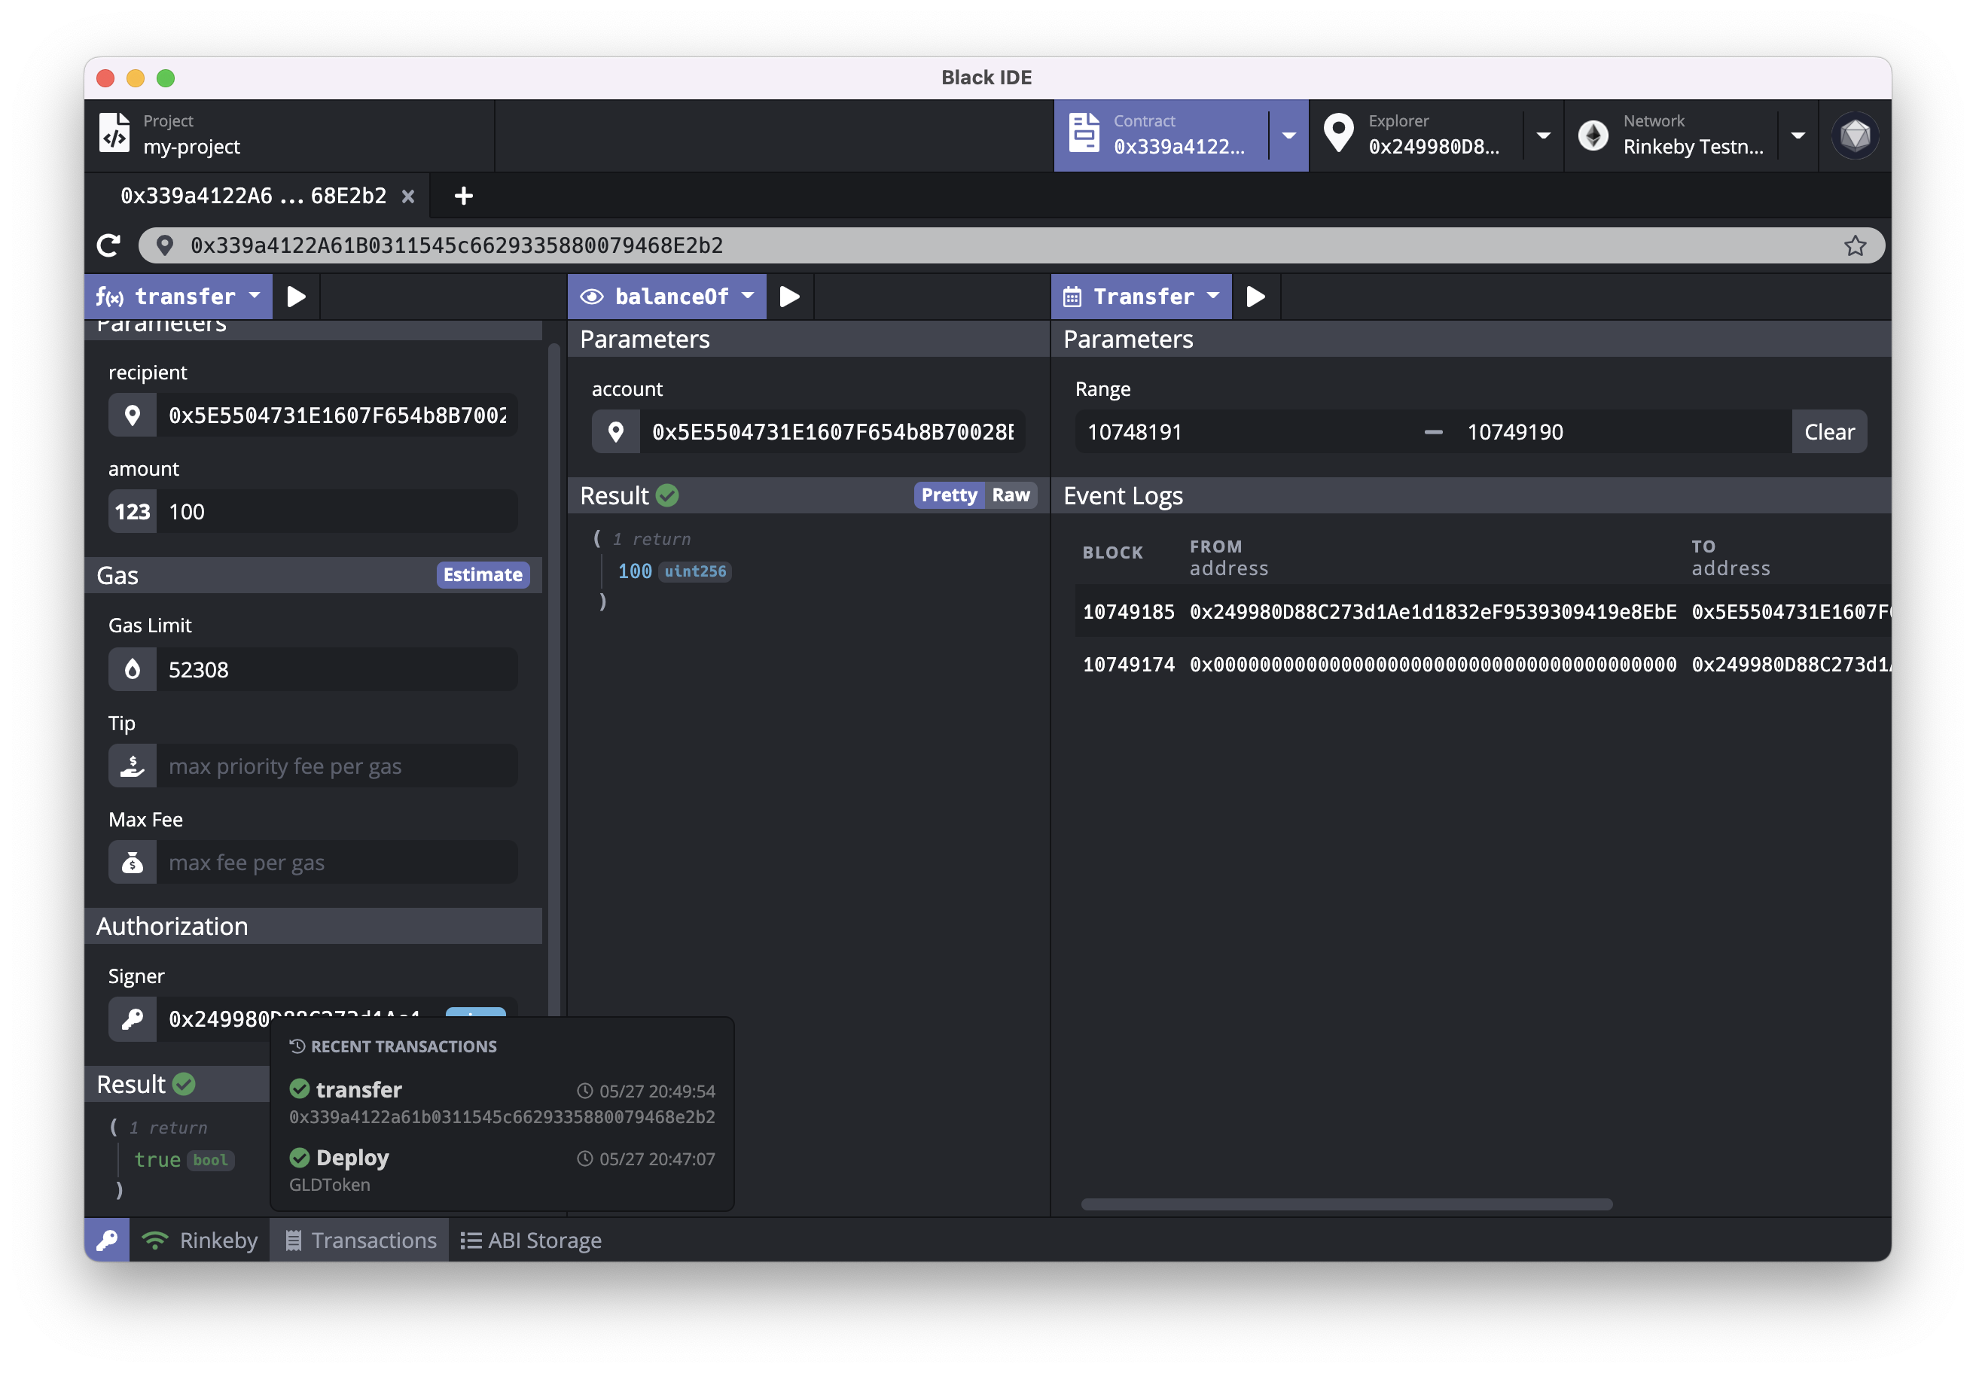Execute the balanceOf call play button
The height and width of the screenshot is (1373, 1976).
(x=789, y=297)
